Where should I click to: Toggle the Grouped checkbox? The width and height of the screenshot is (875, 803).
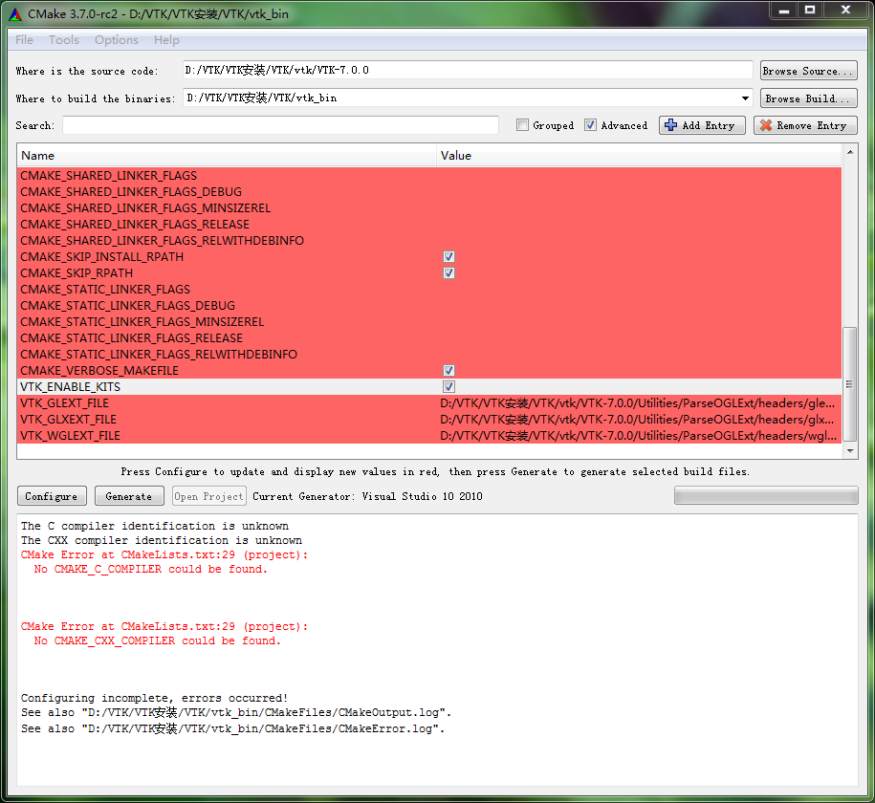pyautogui.click(x=522, y=125)
